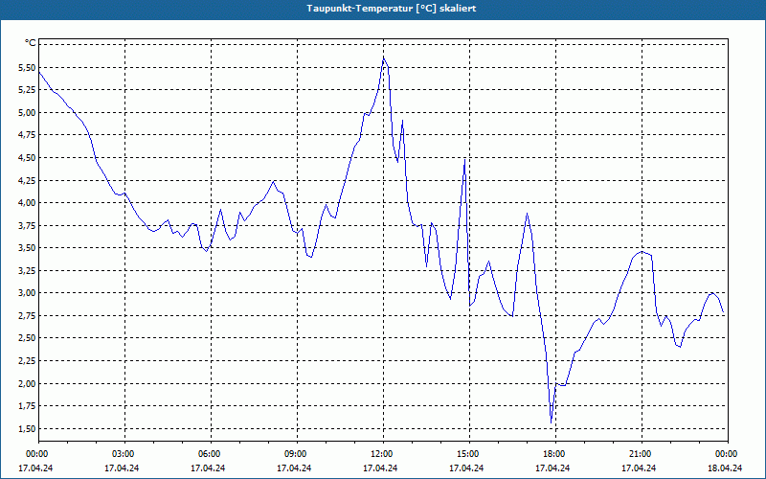Image resolution: width=766 pixels, height=479 pixels.
Task: Click the 3,00 y-axis value
Action: click(x=27, y=293)
